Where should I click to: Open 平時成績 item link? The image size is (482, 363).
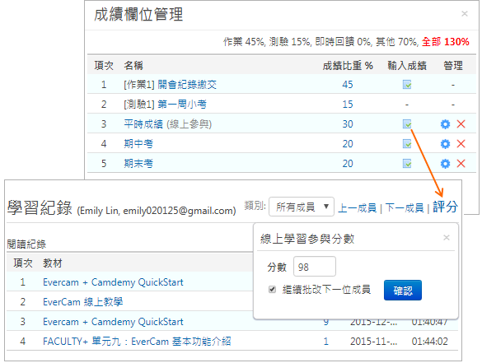143,124
